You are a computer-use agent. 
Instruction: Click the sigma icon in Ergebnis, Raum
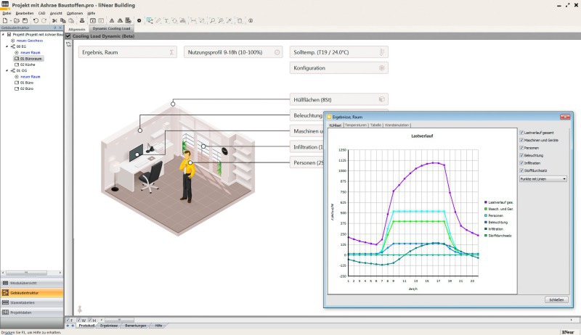[171, 52]
